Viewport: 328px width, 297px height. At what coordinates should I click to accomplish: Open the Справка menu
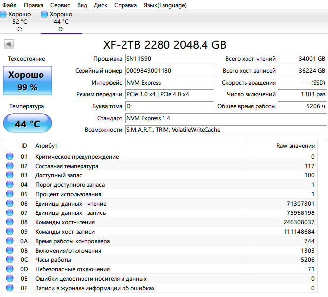click(125, 5)
